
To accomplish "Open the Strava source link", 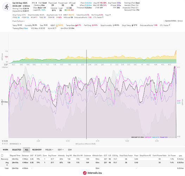I will (x=180, y=21).
